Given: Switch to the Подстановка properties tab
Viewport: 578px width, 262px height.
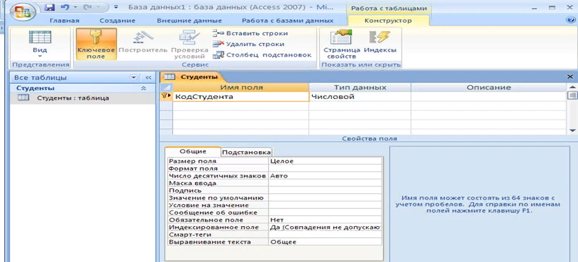Looking at the screenshot, I should (247, 152).
